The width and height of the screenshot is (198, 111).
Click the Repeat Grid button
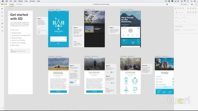(180, 12)
